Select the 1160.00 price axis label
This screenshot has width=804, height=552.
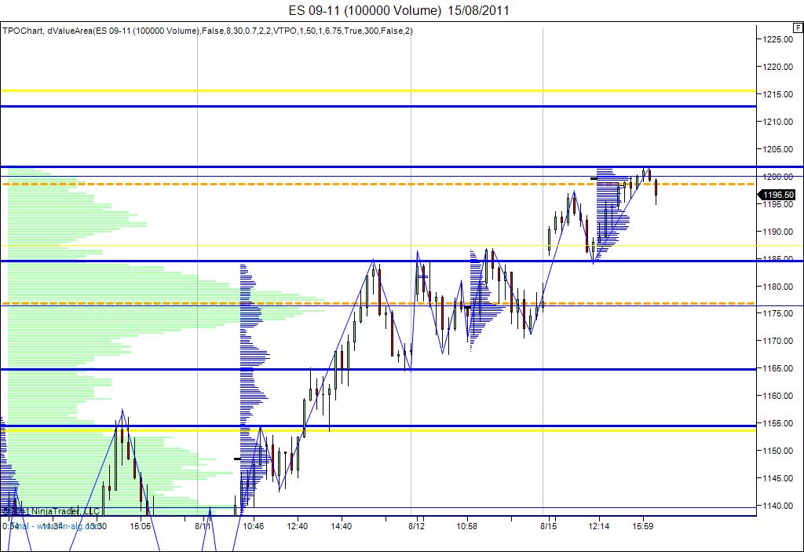pyautogui.click(x=778, y=396)
